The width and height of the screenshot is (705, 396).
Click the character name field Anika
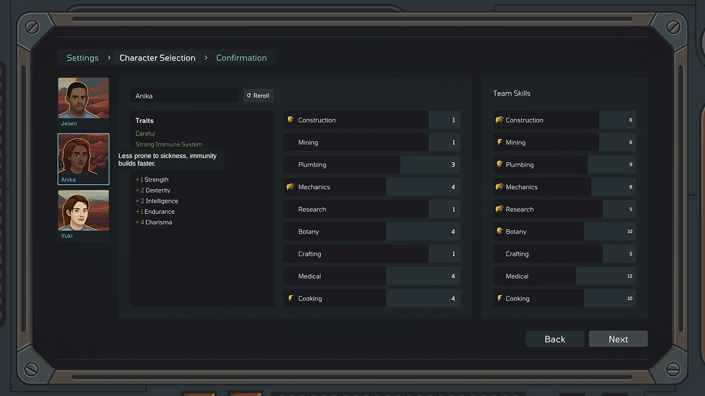coord(184,96)
